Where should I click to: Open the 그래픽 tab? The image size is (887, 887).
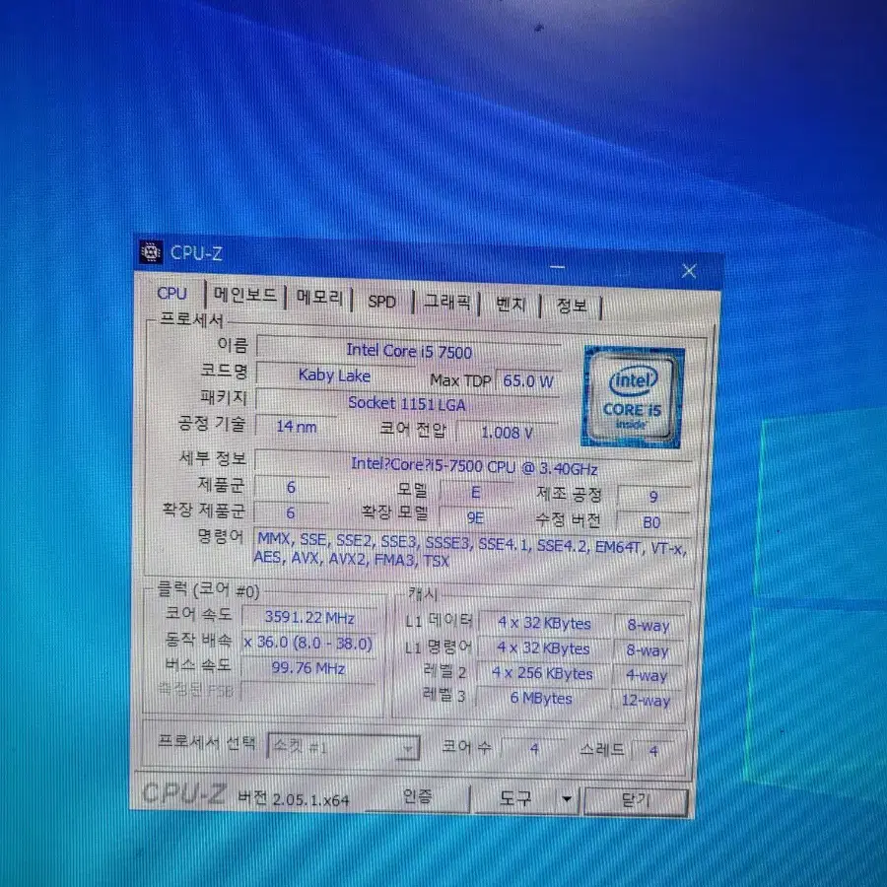tap(446, 303)
